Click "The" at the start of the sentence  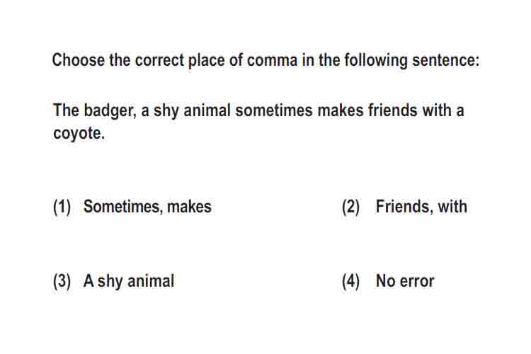point(66,110)
